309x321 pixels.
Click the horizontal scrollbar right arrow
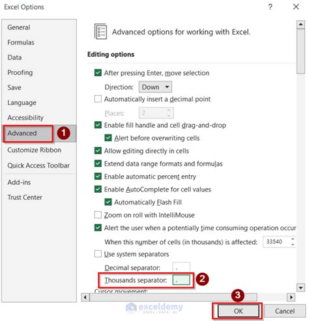[x=291, y=297]
